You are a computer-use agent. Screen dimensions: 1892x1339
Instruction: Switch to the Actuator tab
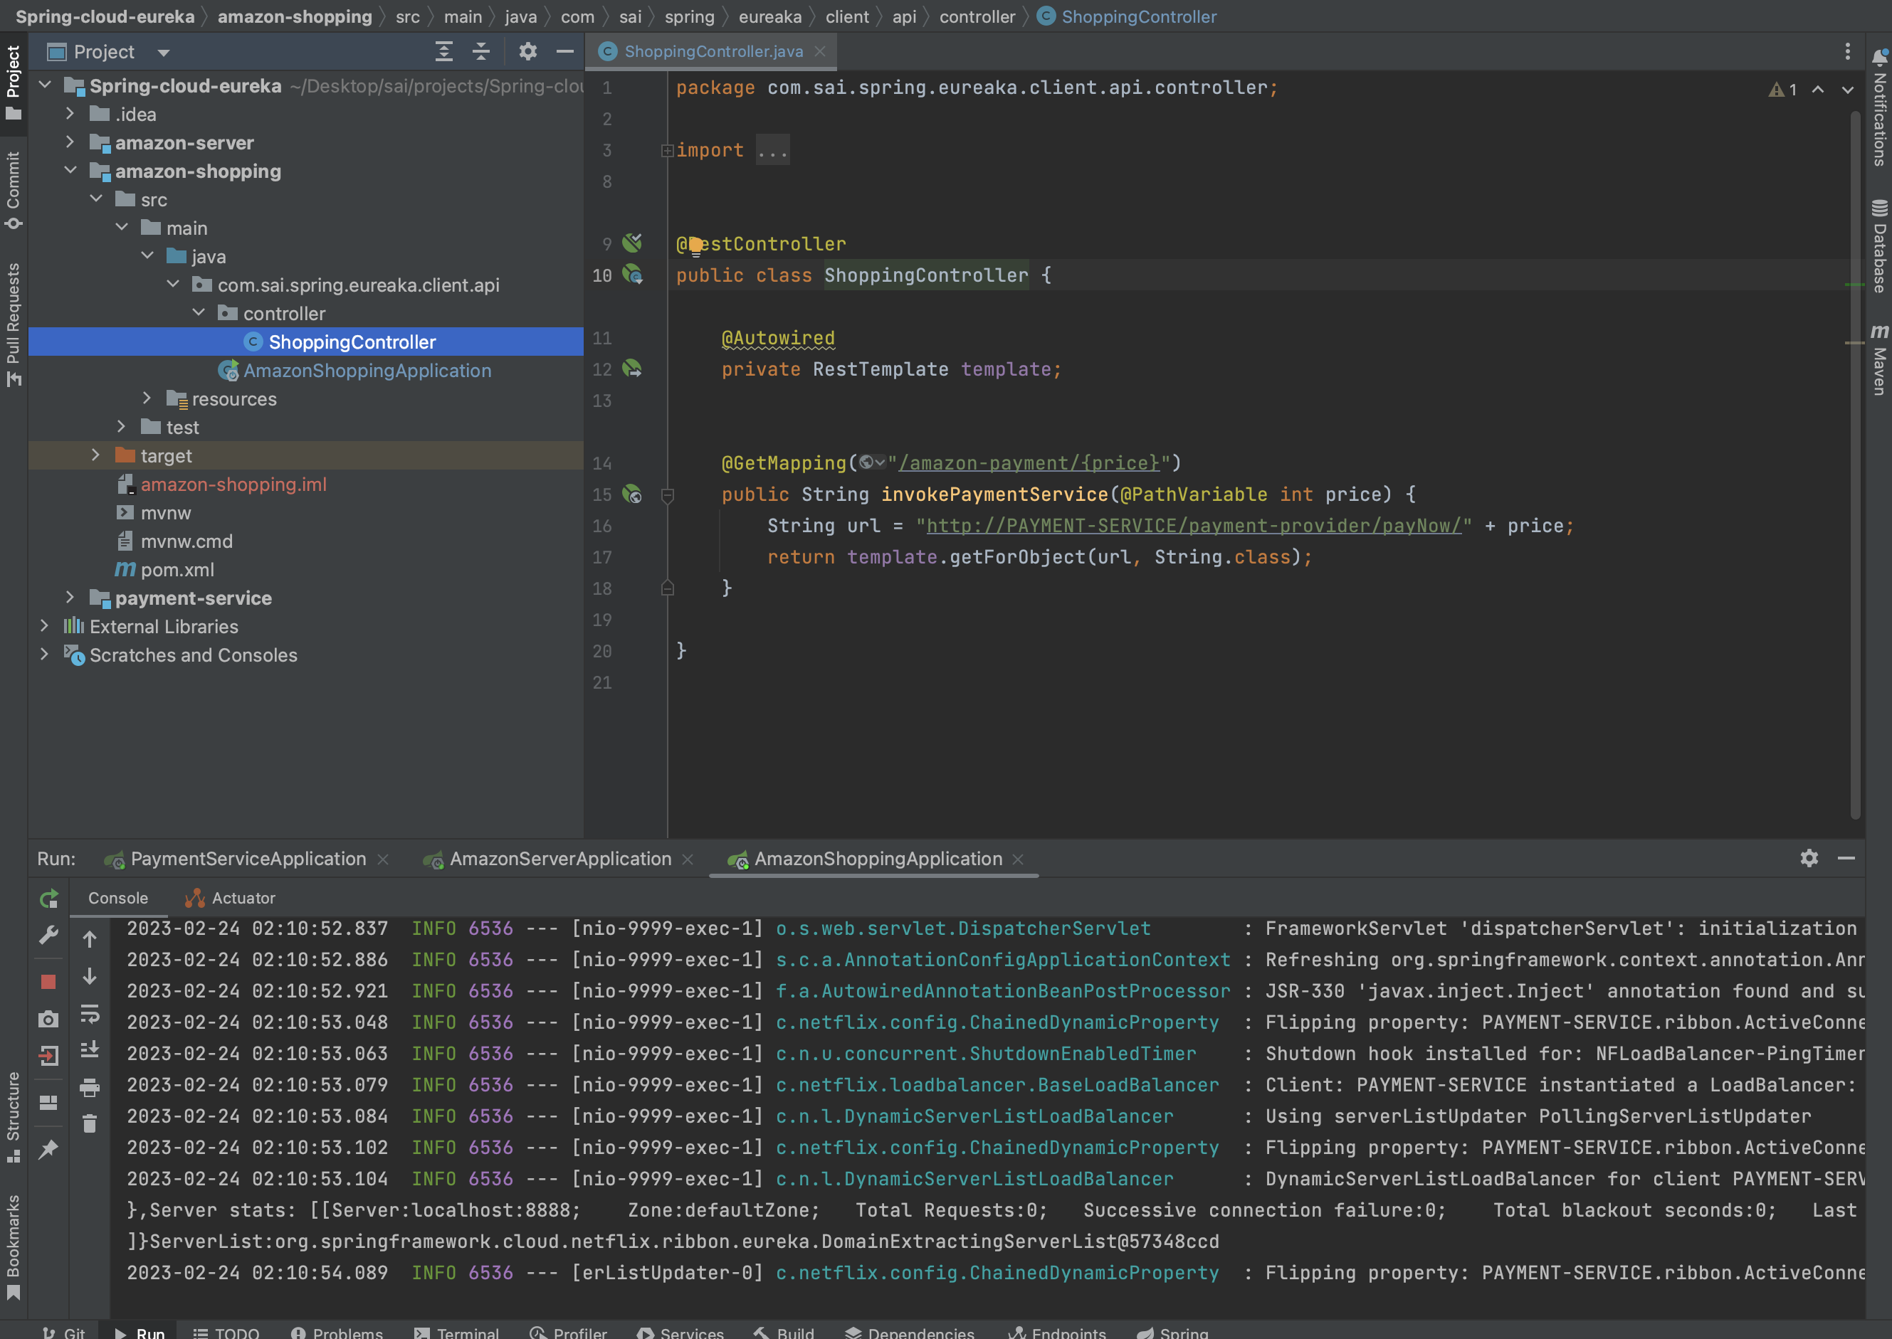[241, 898]
